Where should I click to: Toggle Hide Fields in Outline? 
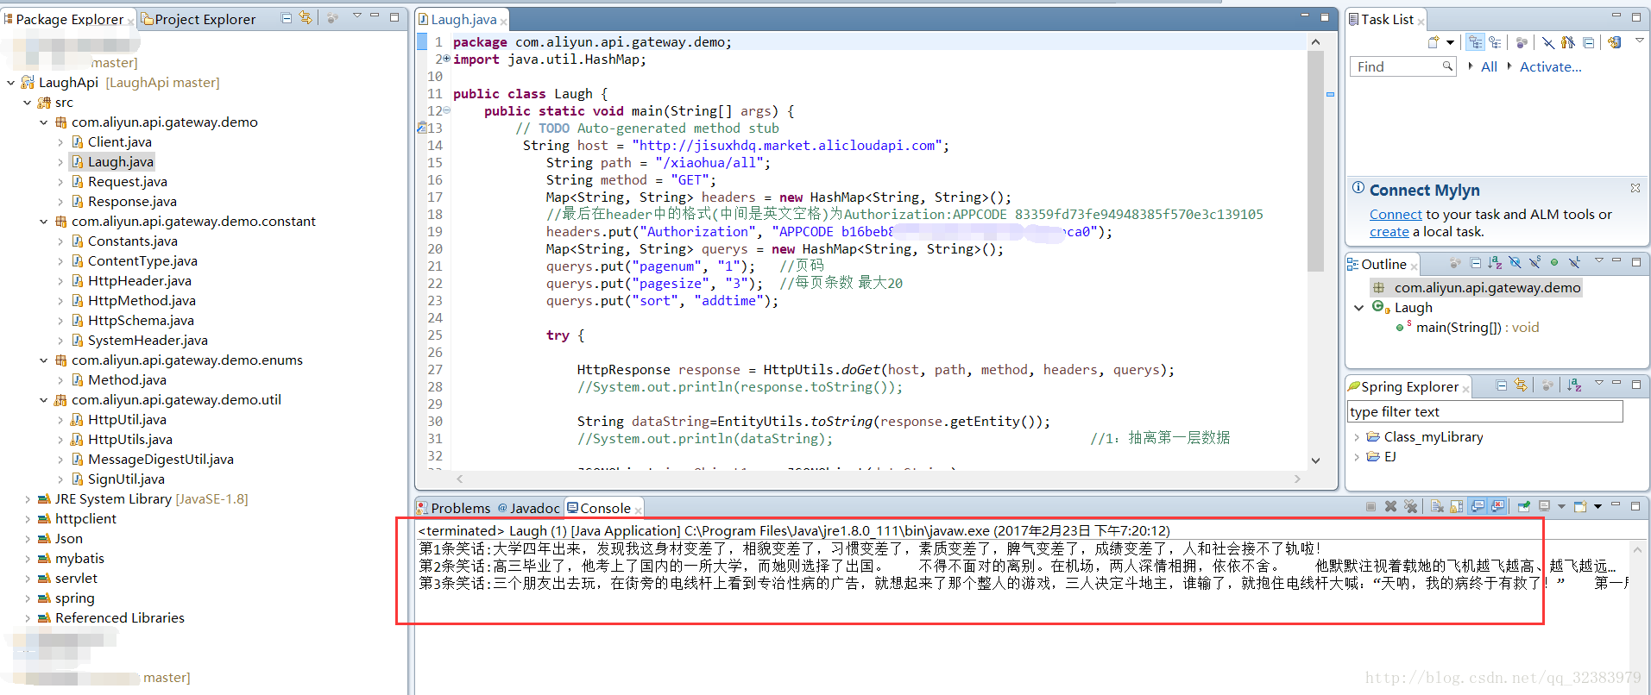(x=1515, y=263)
